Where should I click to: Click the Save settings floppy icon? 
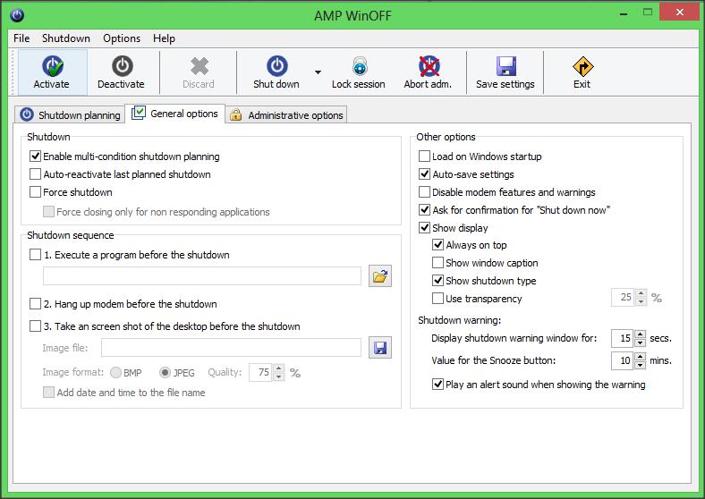tap(505, 66)
